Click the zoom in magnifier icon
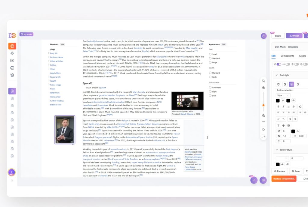The image size is (308, 207). click(x=263, y=88)
